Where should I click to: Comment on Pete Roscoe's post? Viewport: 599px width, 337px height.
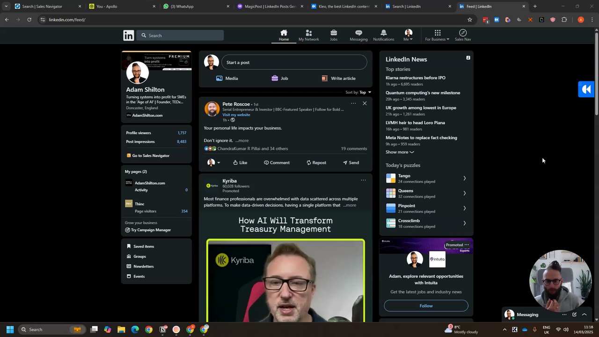point(277,162)
